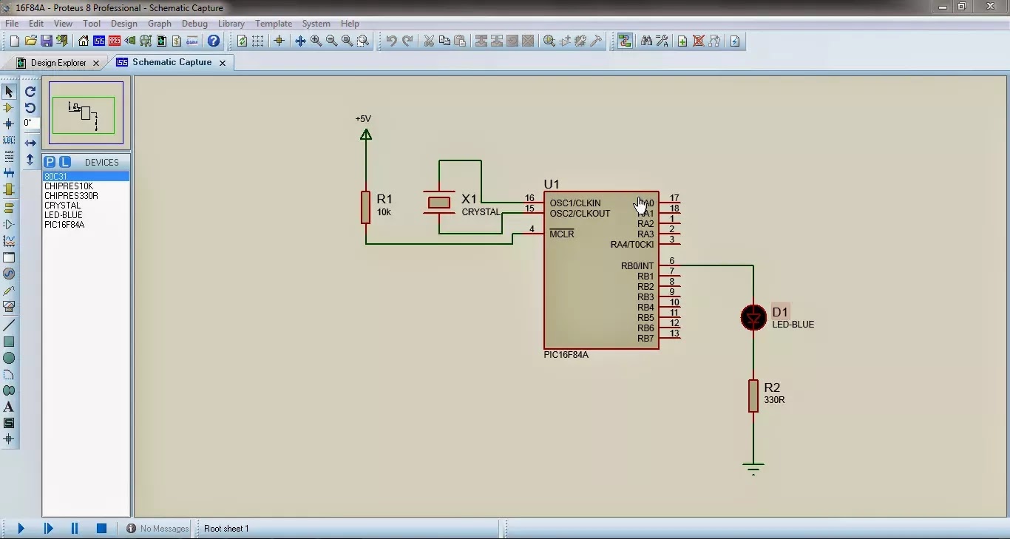The height and width of the screenshot is (539, 1010).
Task: Start simulation with the Play button
Action: 21,528
